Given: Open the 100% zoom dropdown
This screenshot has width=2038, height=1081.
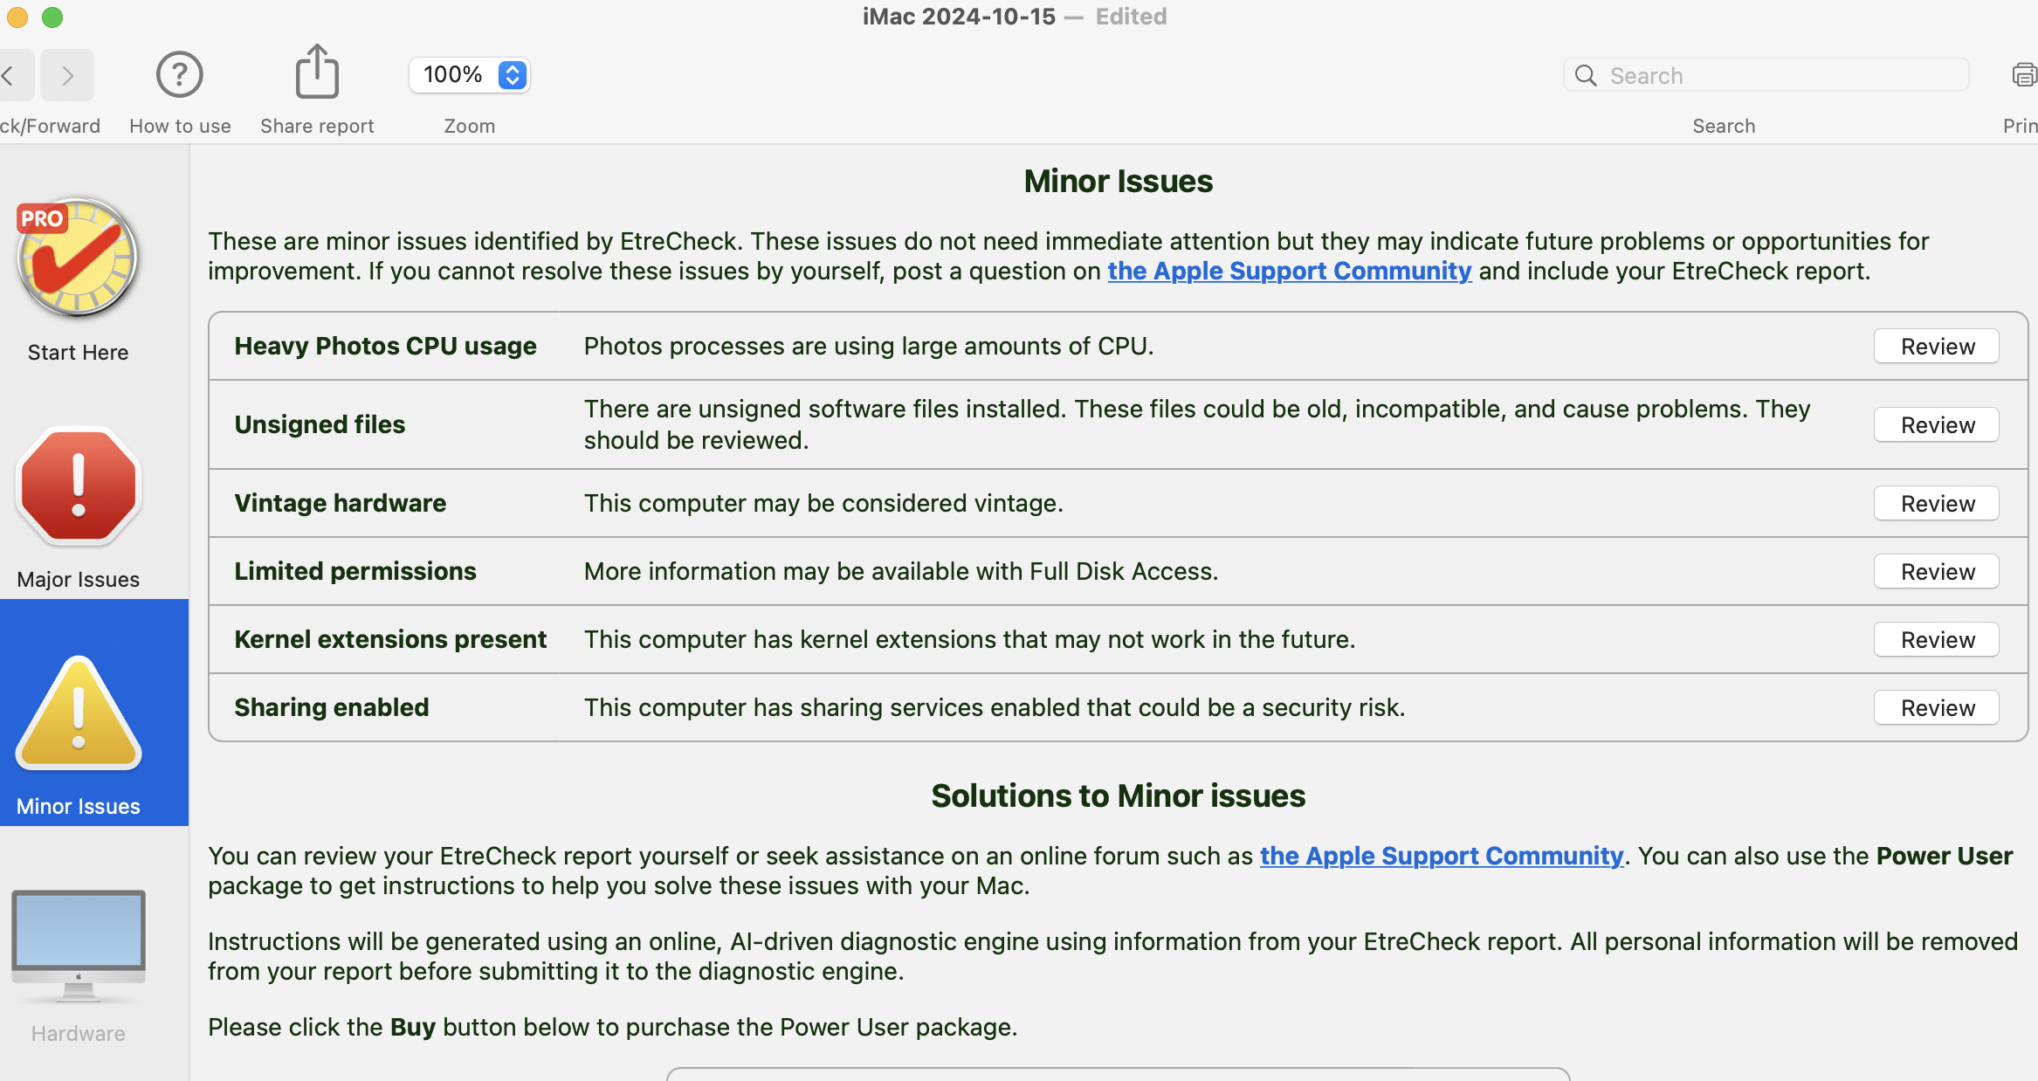Looking at the screenshot, I should point(453,75).
